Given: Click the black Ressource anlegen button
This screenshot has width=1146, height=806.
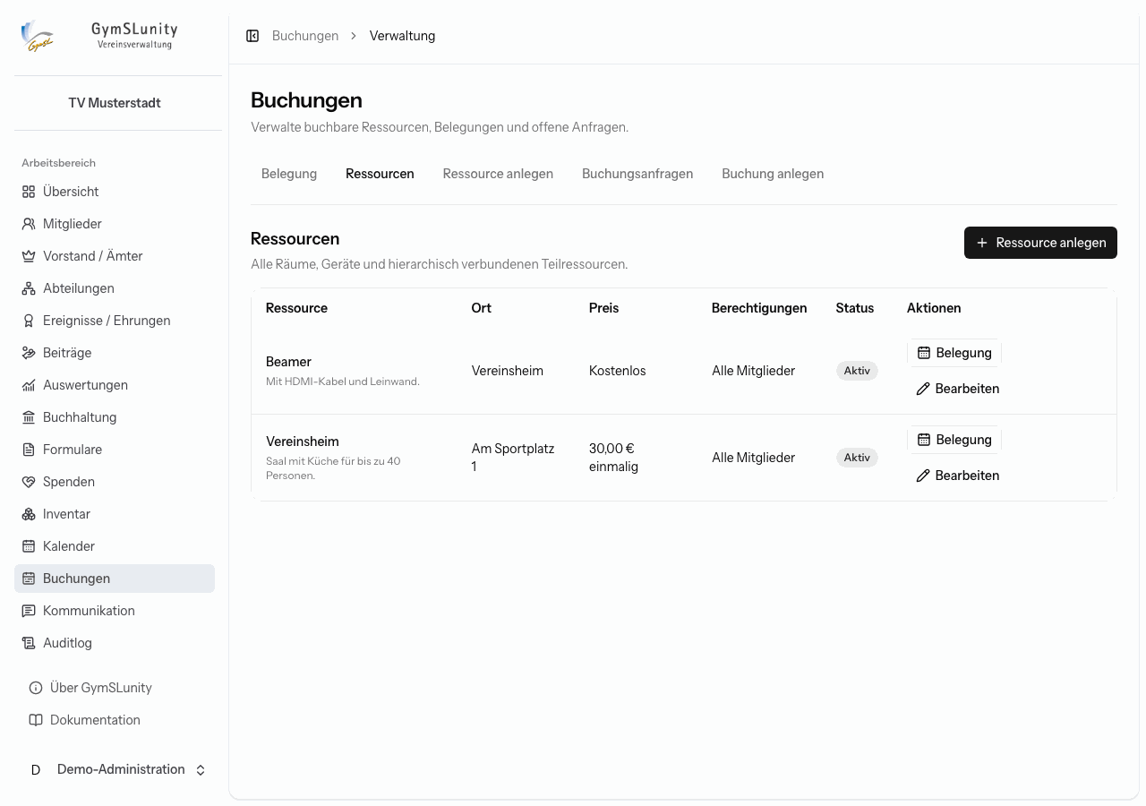Looking at the screenshot, I should (x=1040, y=243).
